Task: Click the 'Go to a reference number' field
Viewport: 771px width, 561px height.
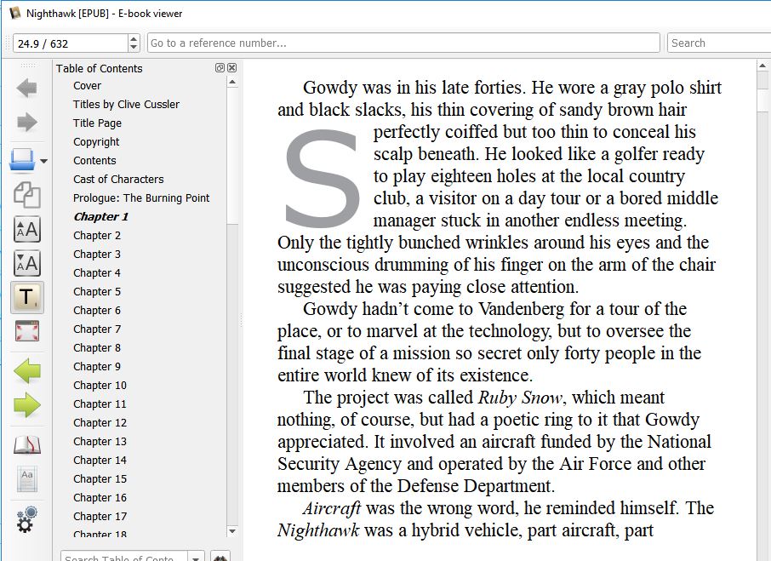Action: pos(403,43)
